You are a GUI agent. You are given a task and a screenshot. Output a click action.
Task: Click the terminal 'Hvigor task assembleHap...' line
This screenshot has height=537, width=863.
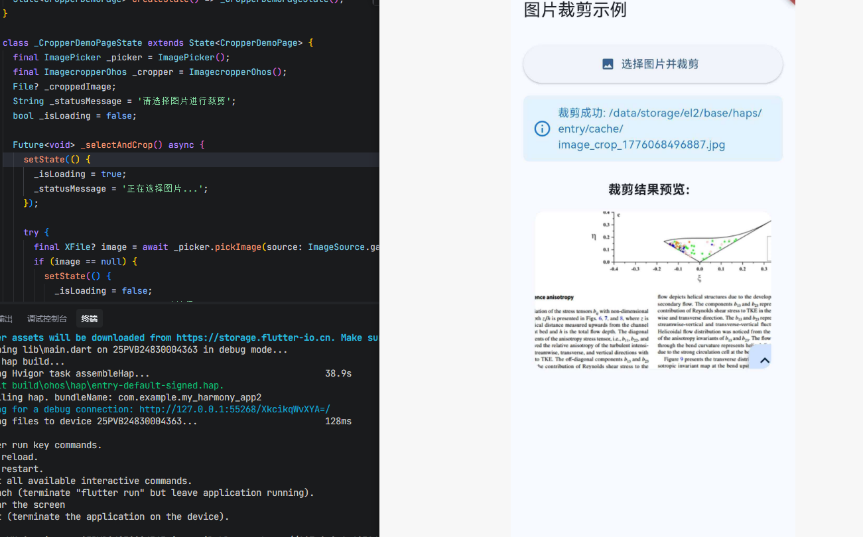[75, 374]
